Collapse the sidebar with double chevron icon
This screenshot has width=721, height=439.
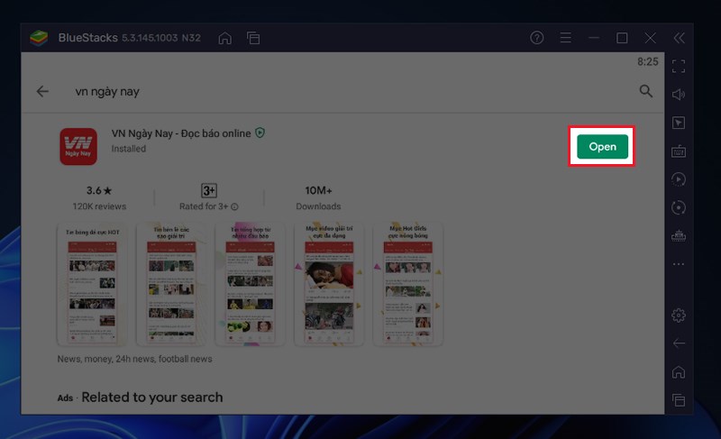click(x=680, y=38)
